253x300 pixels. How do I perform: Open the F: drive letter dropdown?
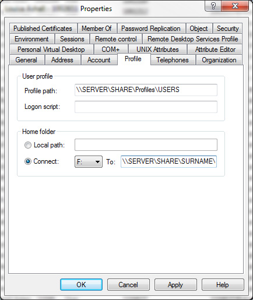pos(89,161)
